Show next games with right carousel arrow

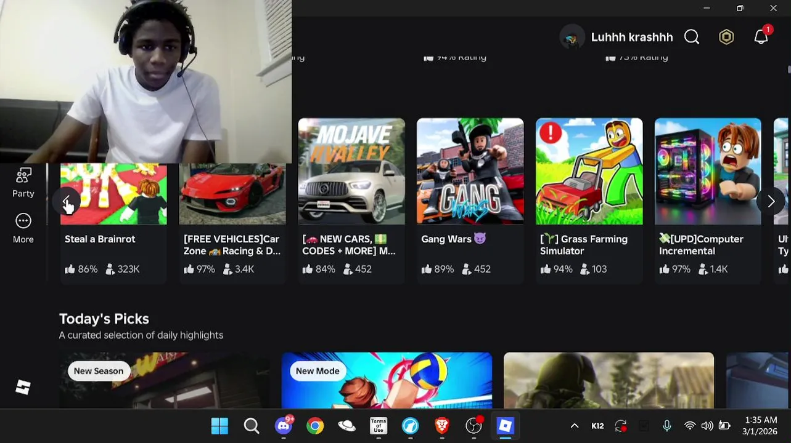(771, 201)
